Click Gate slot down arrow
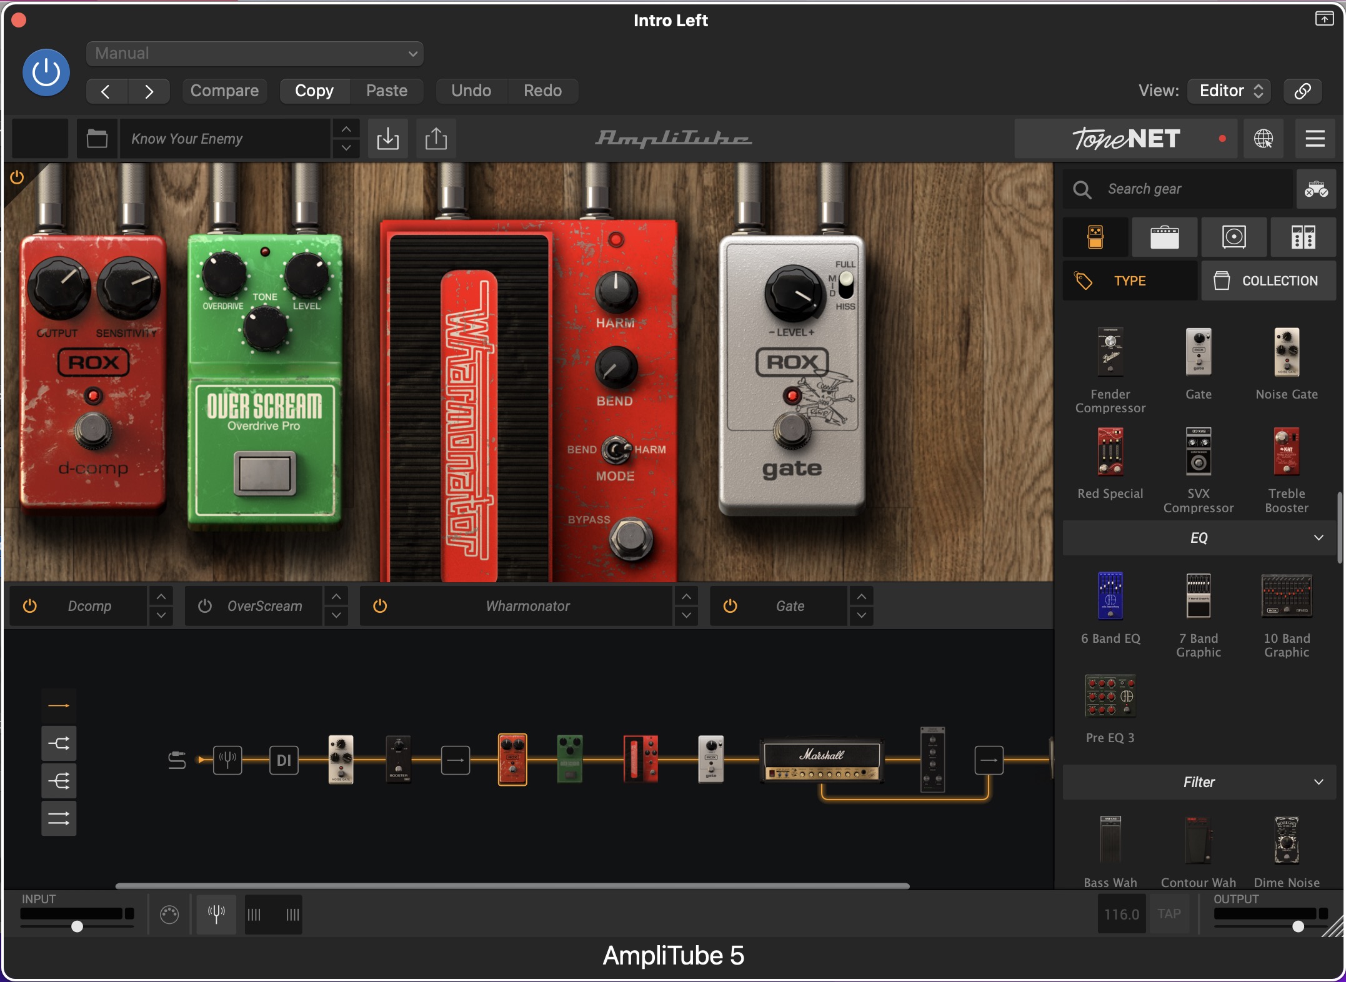Image resolution: width=1346 pixels, height=982 pixels. click(x=861, y=615)
